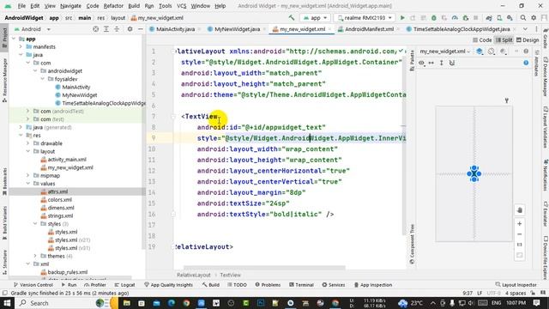Collapse the java folder
The height and width of the screenshot is (309, 549).
pos(21,55)
